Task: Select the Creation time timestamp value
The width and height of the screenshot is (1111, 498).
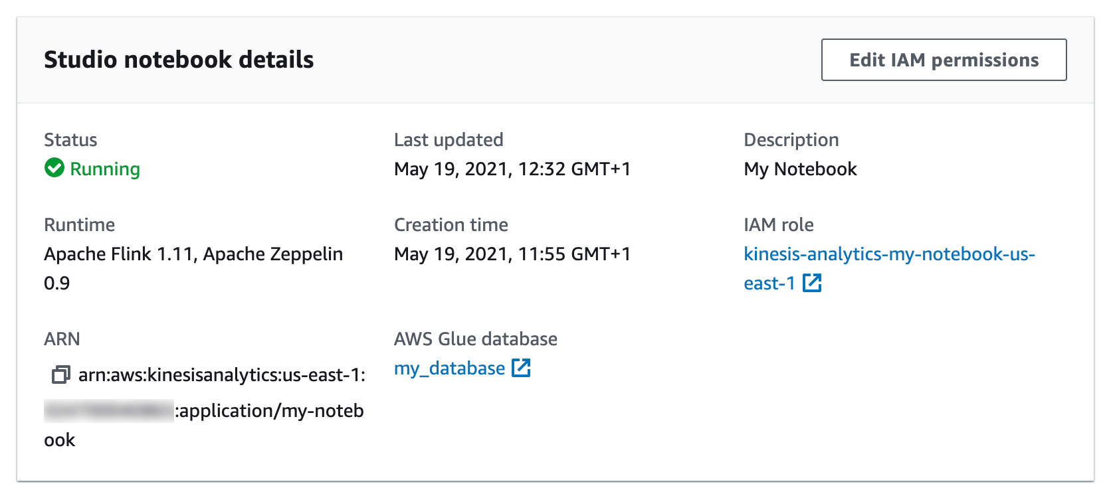Action: [512, 254]
